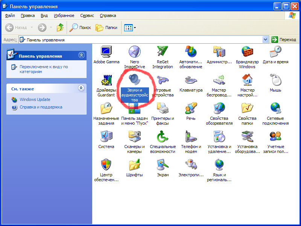Open the Файл menu
The width and height of the screenshot is (301, 226).
(10, 15)
